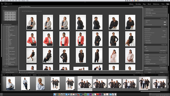Open the Window menu
The image size is (170, 96).
coord(23,1)
